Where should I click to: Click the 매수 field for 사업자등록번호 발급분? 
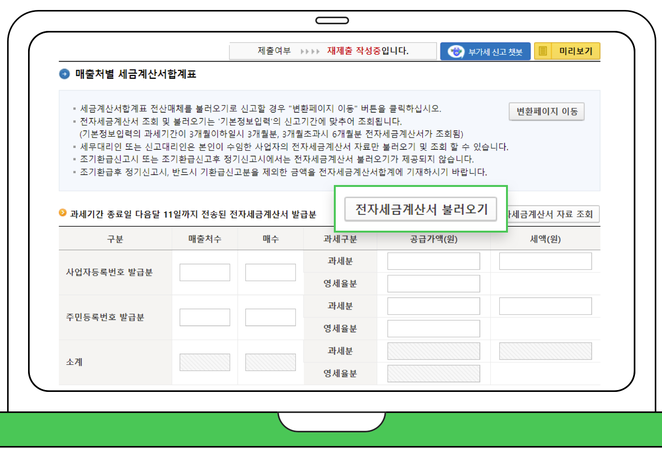[x=270, y=272]
